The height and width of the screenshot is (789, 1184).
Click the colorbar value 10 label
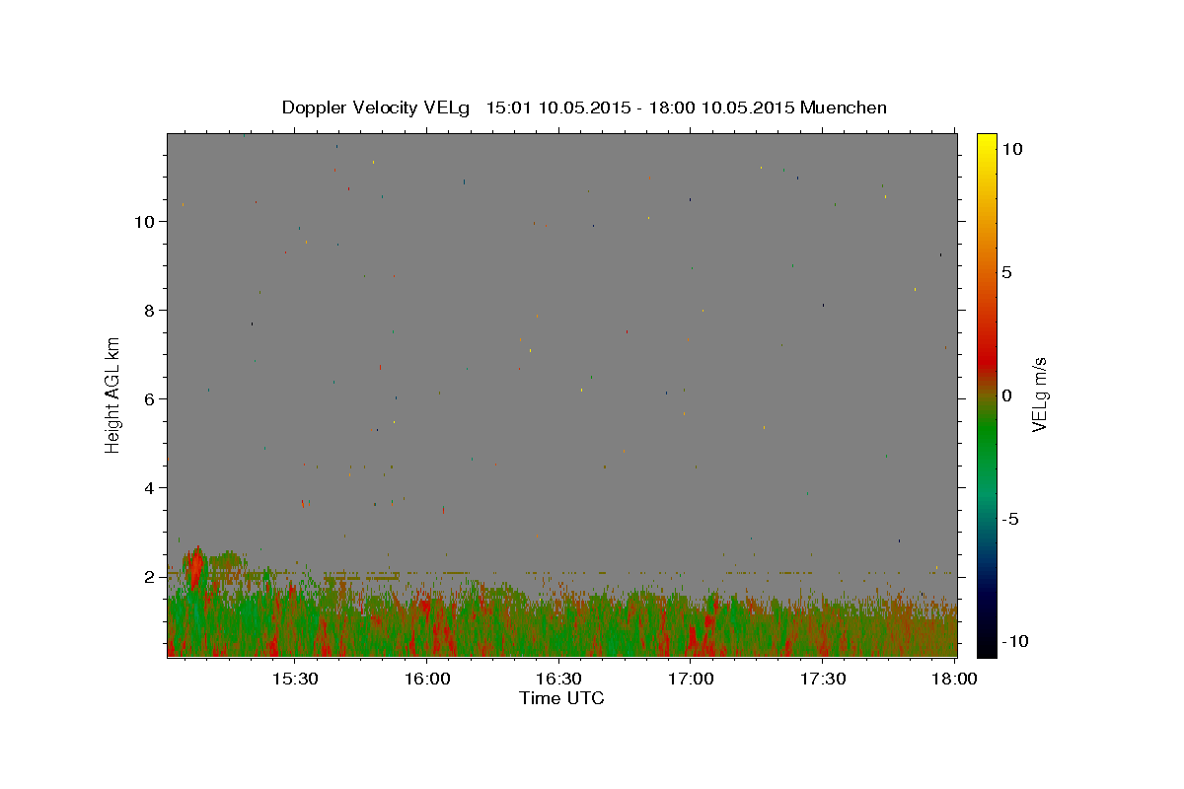click(1011, 149)
